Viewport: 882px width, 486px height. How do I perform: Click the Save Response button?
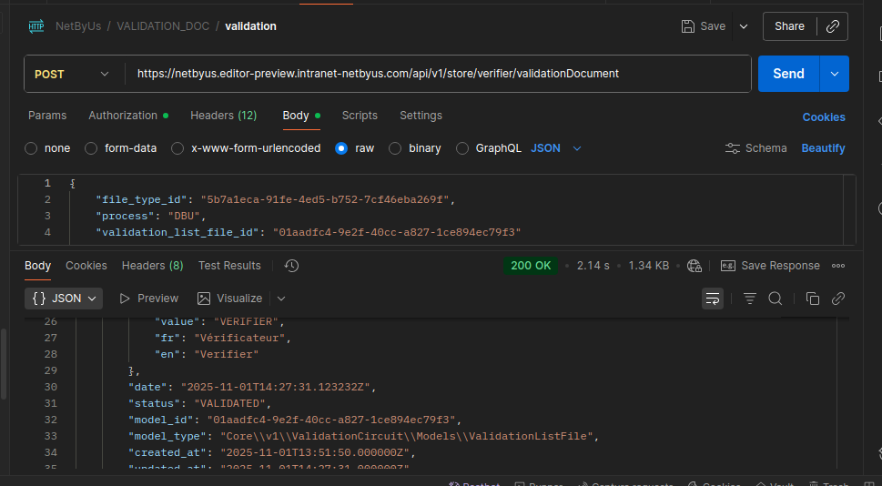[770, 266]
